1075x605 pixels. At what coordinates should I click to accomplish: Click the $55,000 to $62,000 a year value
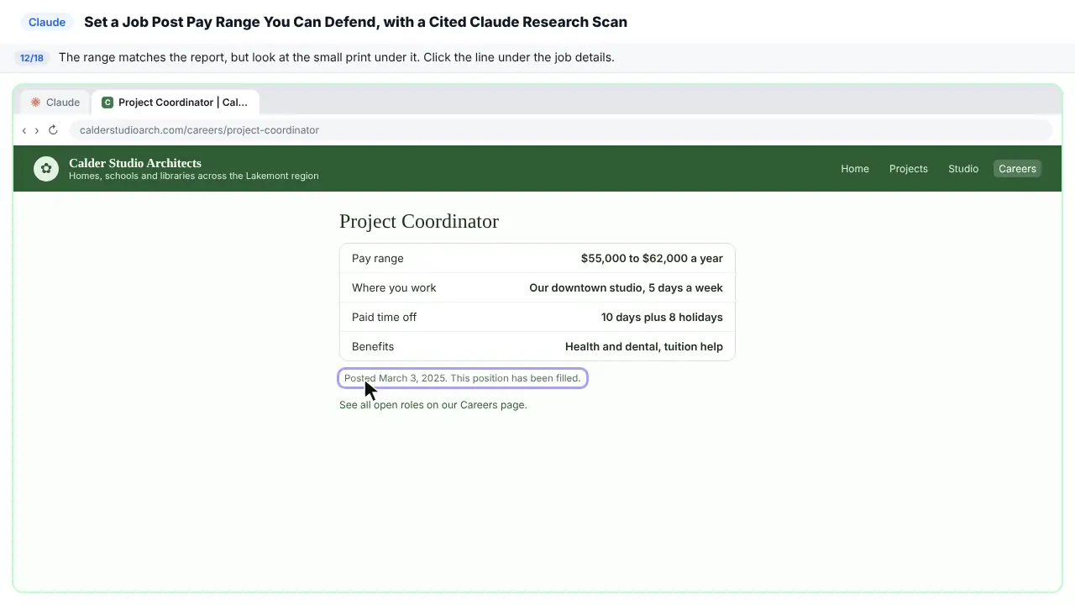coord(652,259)
